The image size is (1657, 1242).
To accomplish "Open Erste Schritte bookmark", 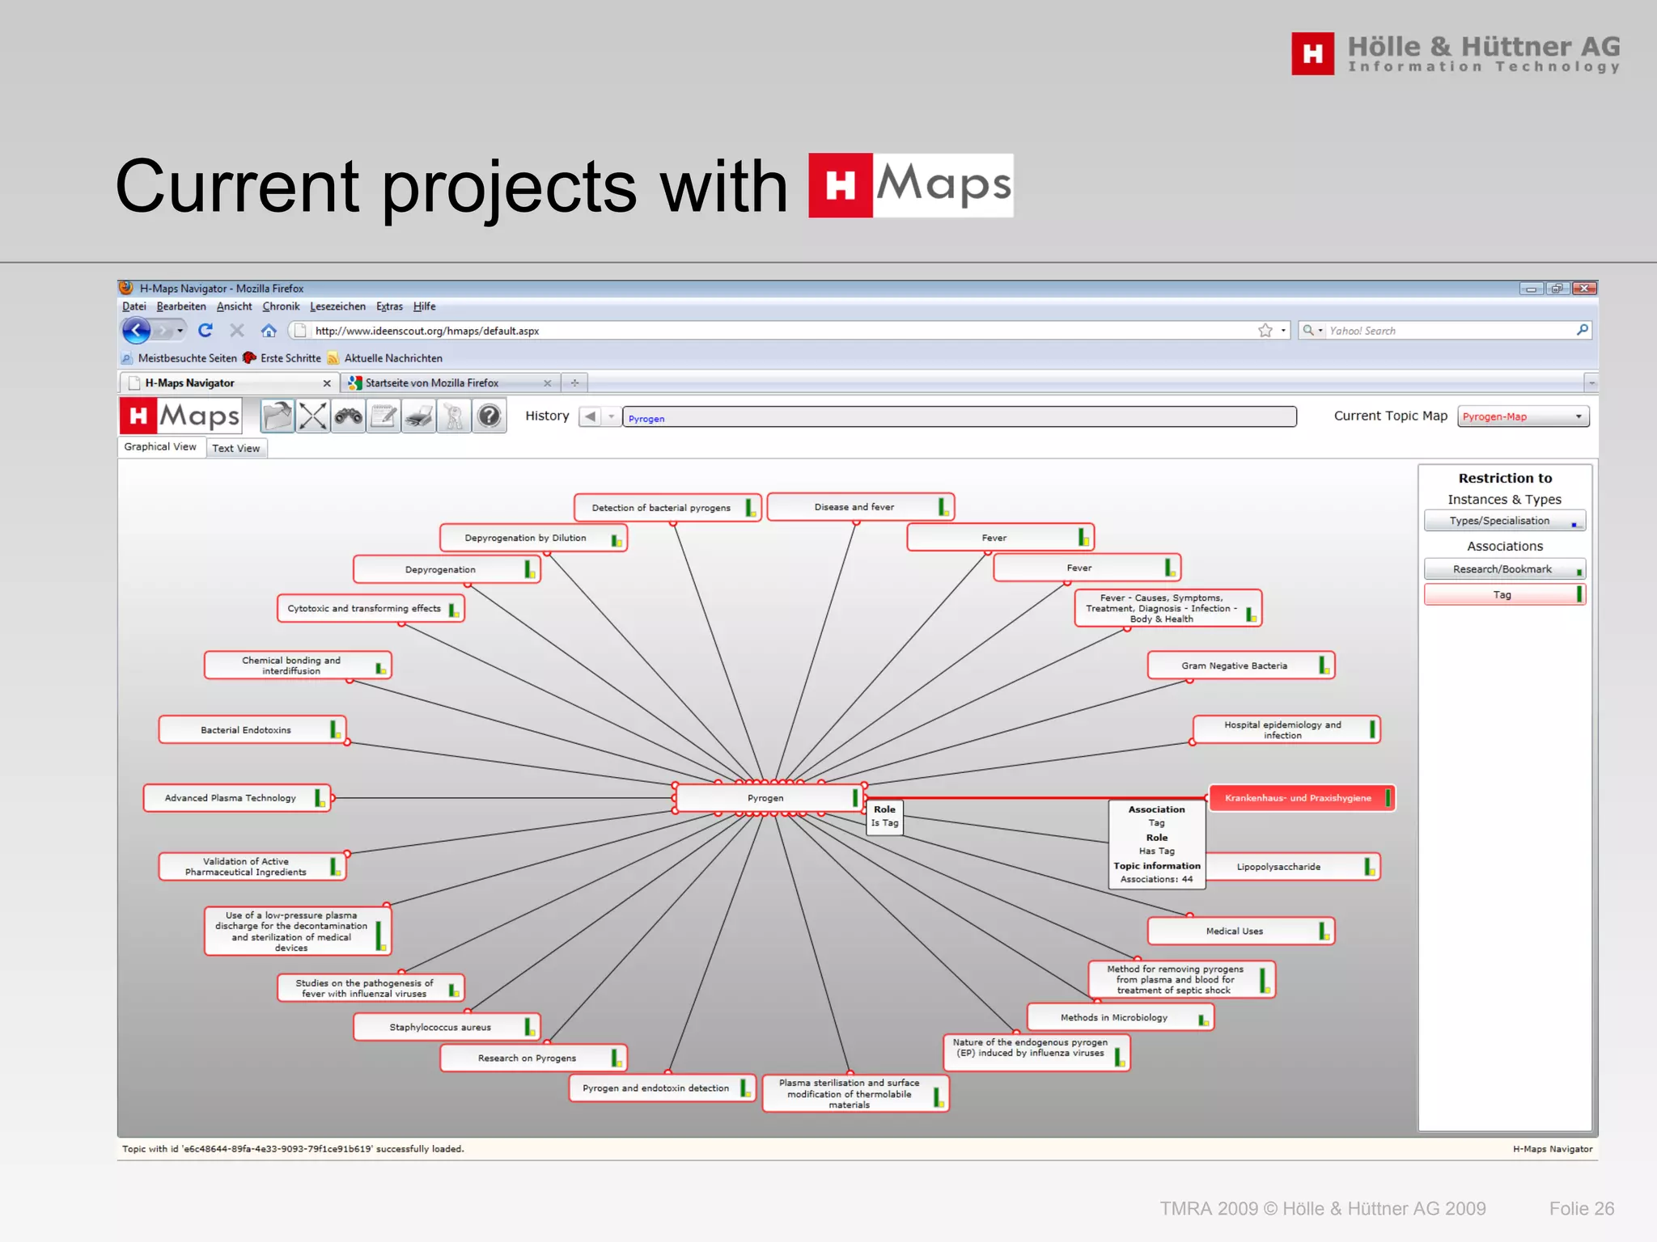I will (x=282, y=358).
